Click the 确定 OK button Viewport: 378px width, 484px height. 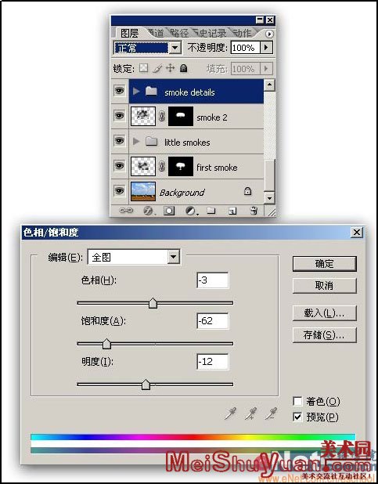(324, 264)
